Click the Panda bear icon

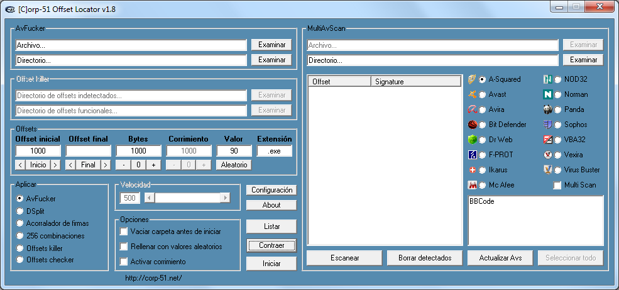point(547,109)
